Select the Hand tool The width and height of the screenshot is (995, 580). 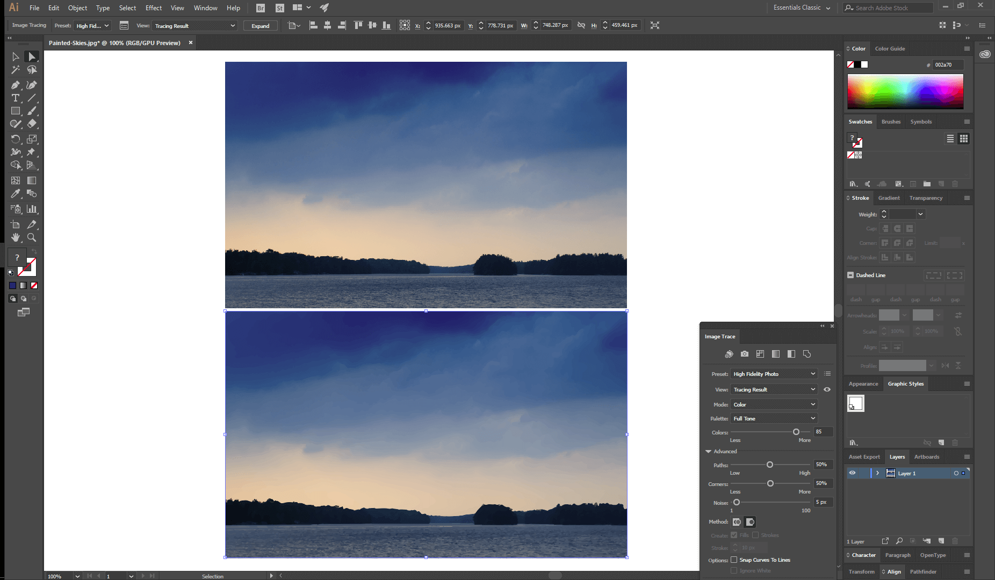[x=15, y=238]
